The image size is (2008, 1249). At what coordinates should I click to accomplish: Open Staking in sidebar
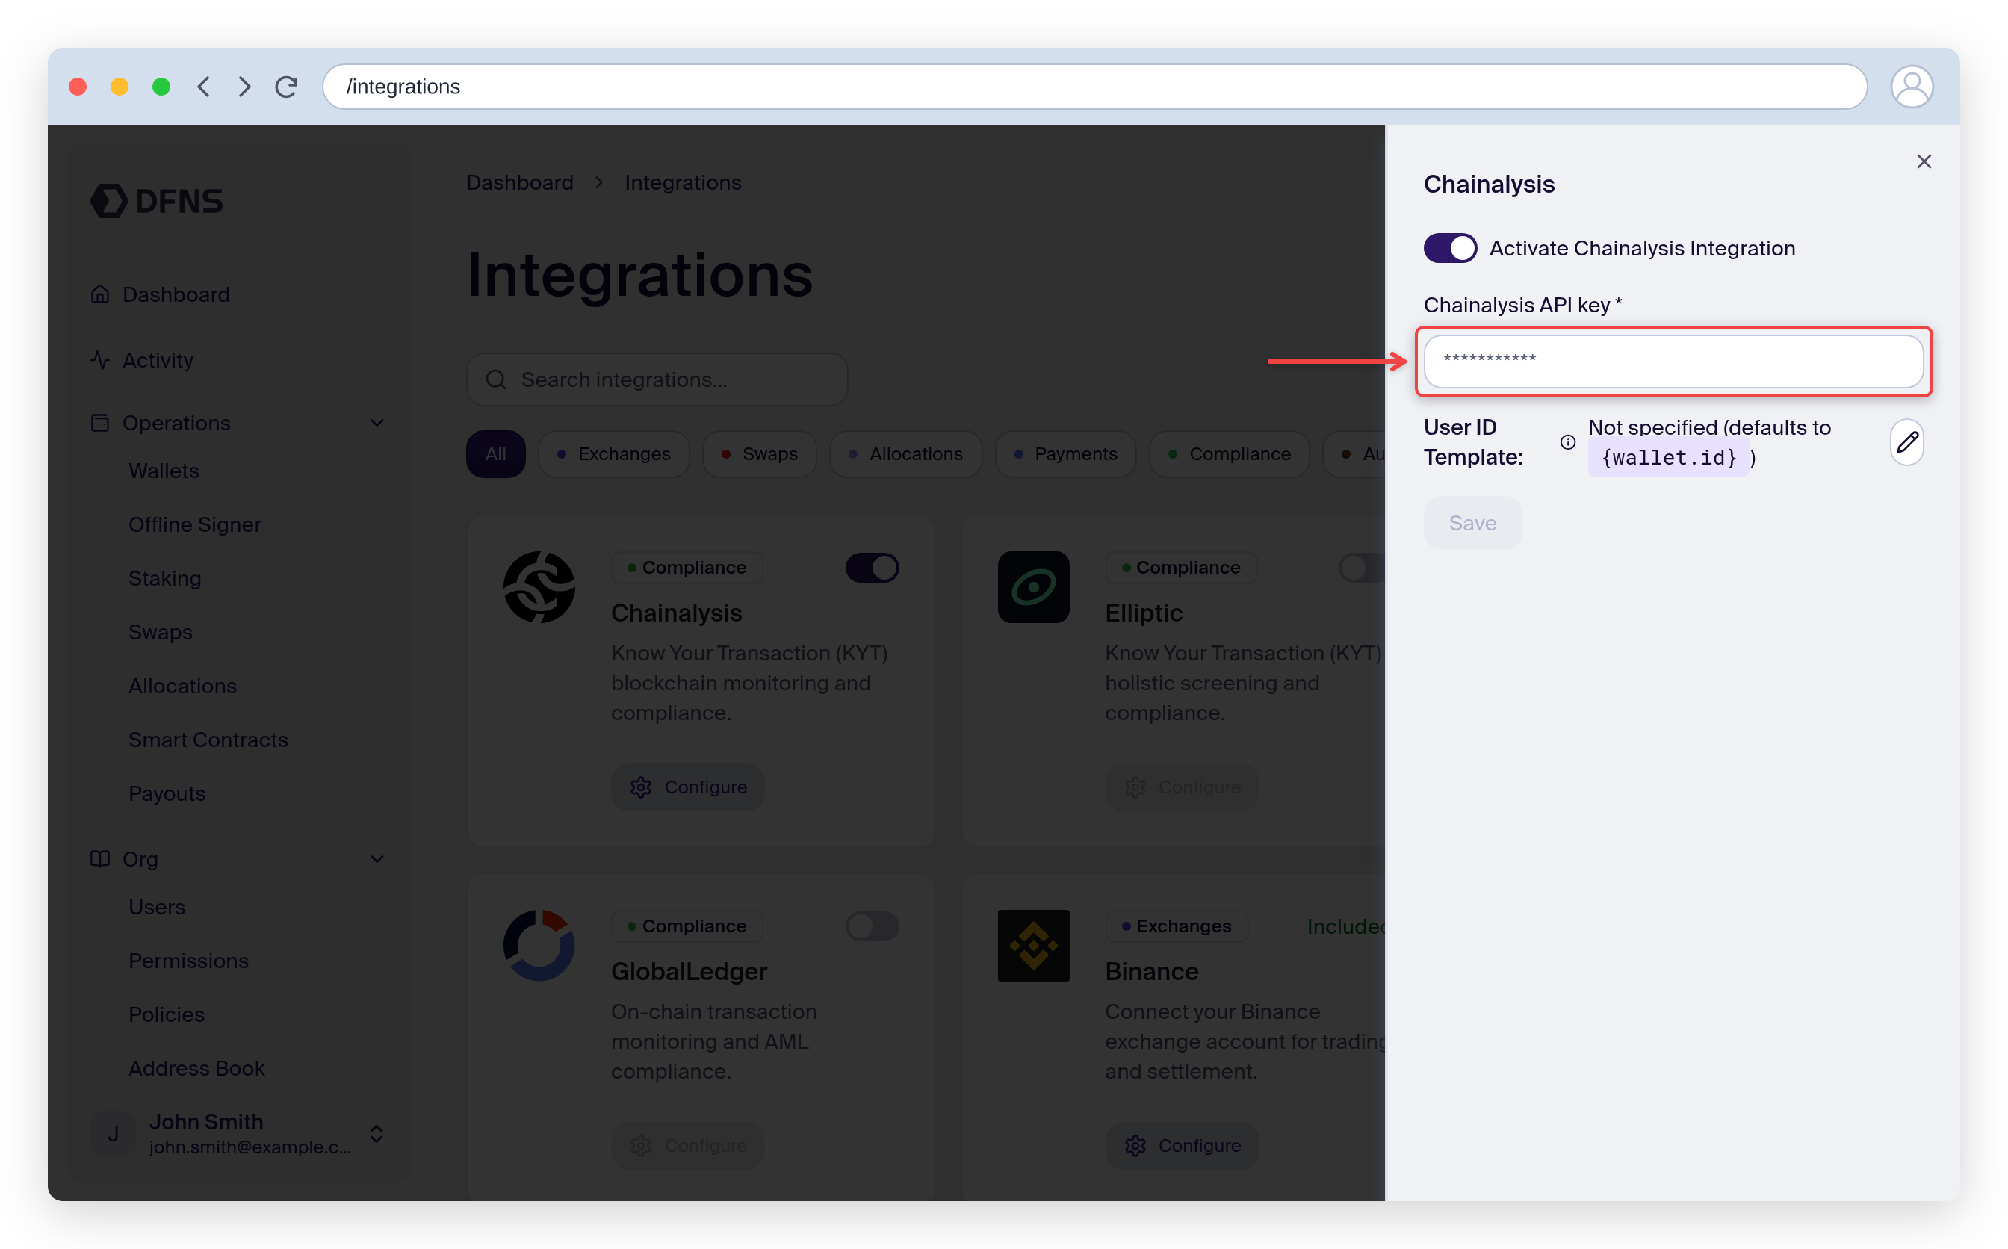click(x=165, y=578)
